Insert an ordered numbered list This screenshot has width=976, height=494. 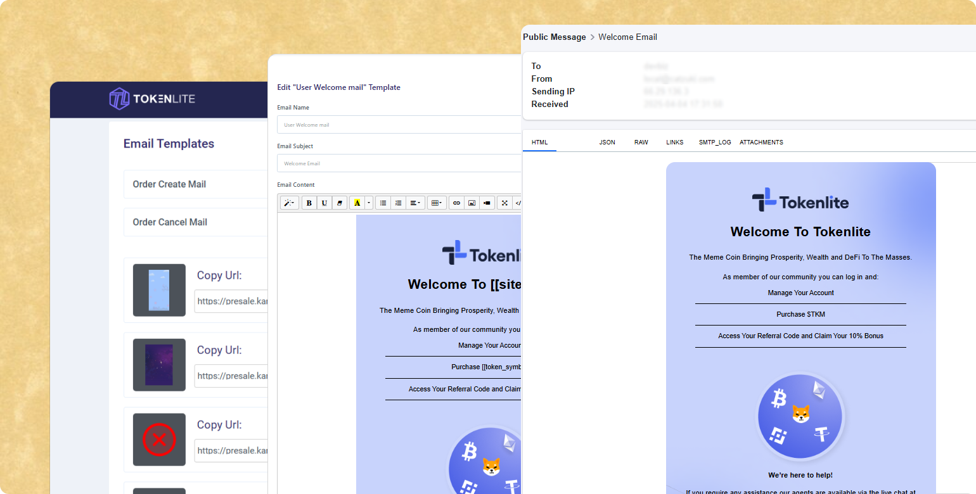pos(398,203)
